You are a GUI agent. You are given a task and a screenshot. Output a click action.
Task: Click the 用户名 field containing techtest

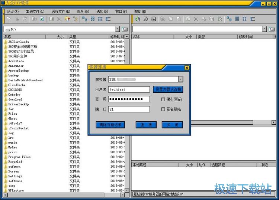(129, 89)
